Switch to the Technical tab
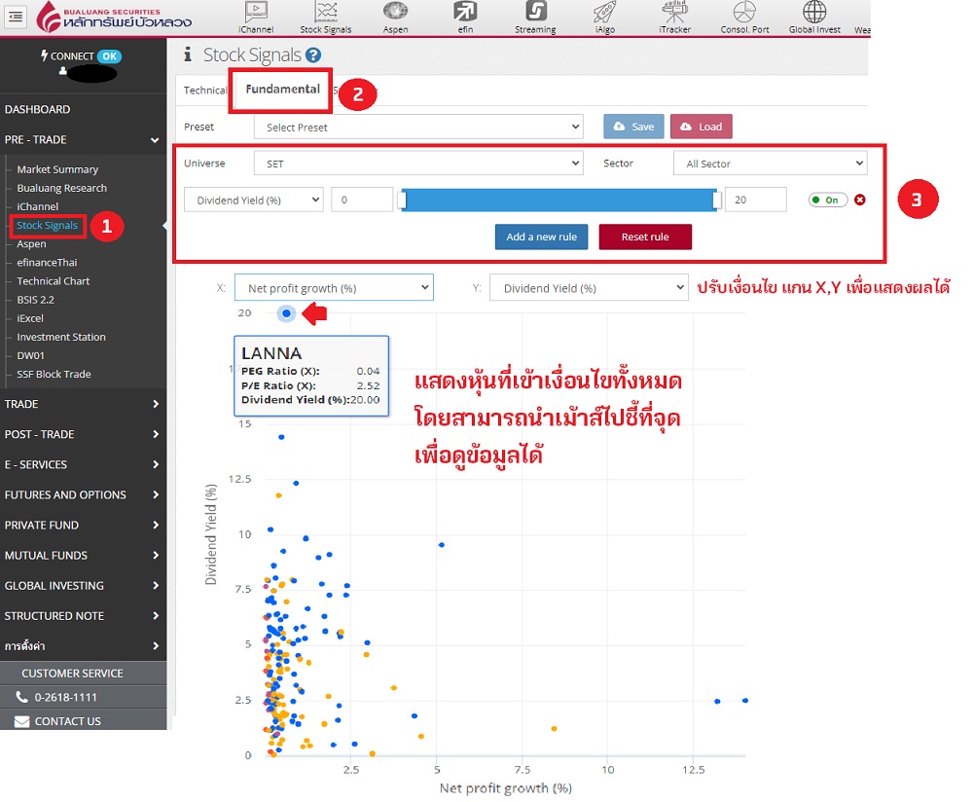The height and width of the screenshot is (802, 973). point(205,91)
